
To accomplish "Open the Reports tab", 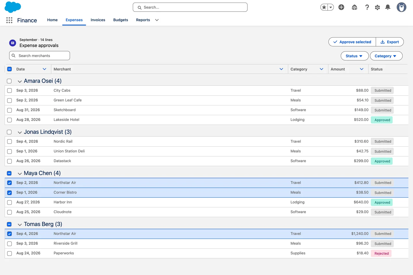I will (143, 20).
